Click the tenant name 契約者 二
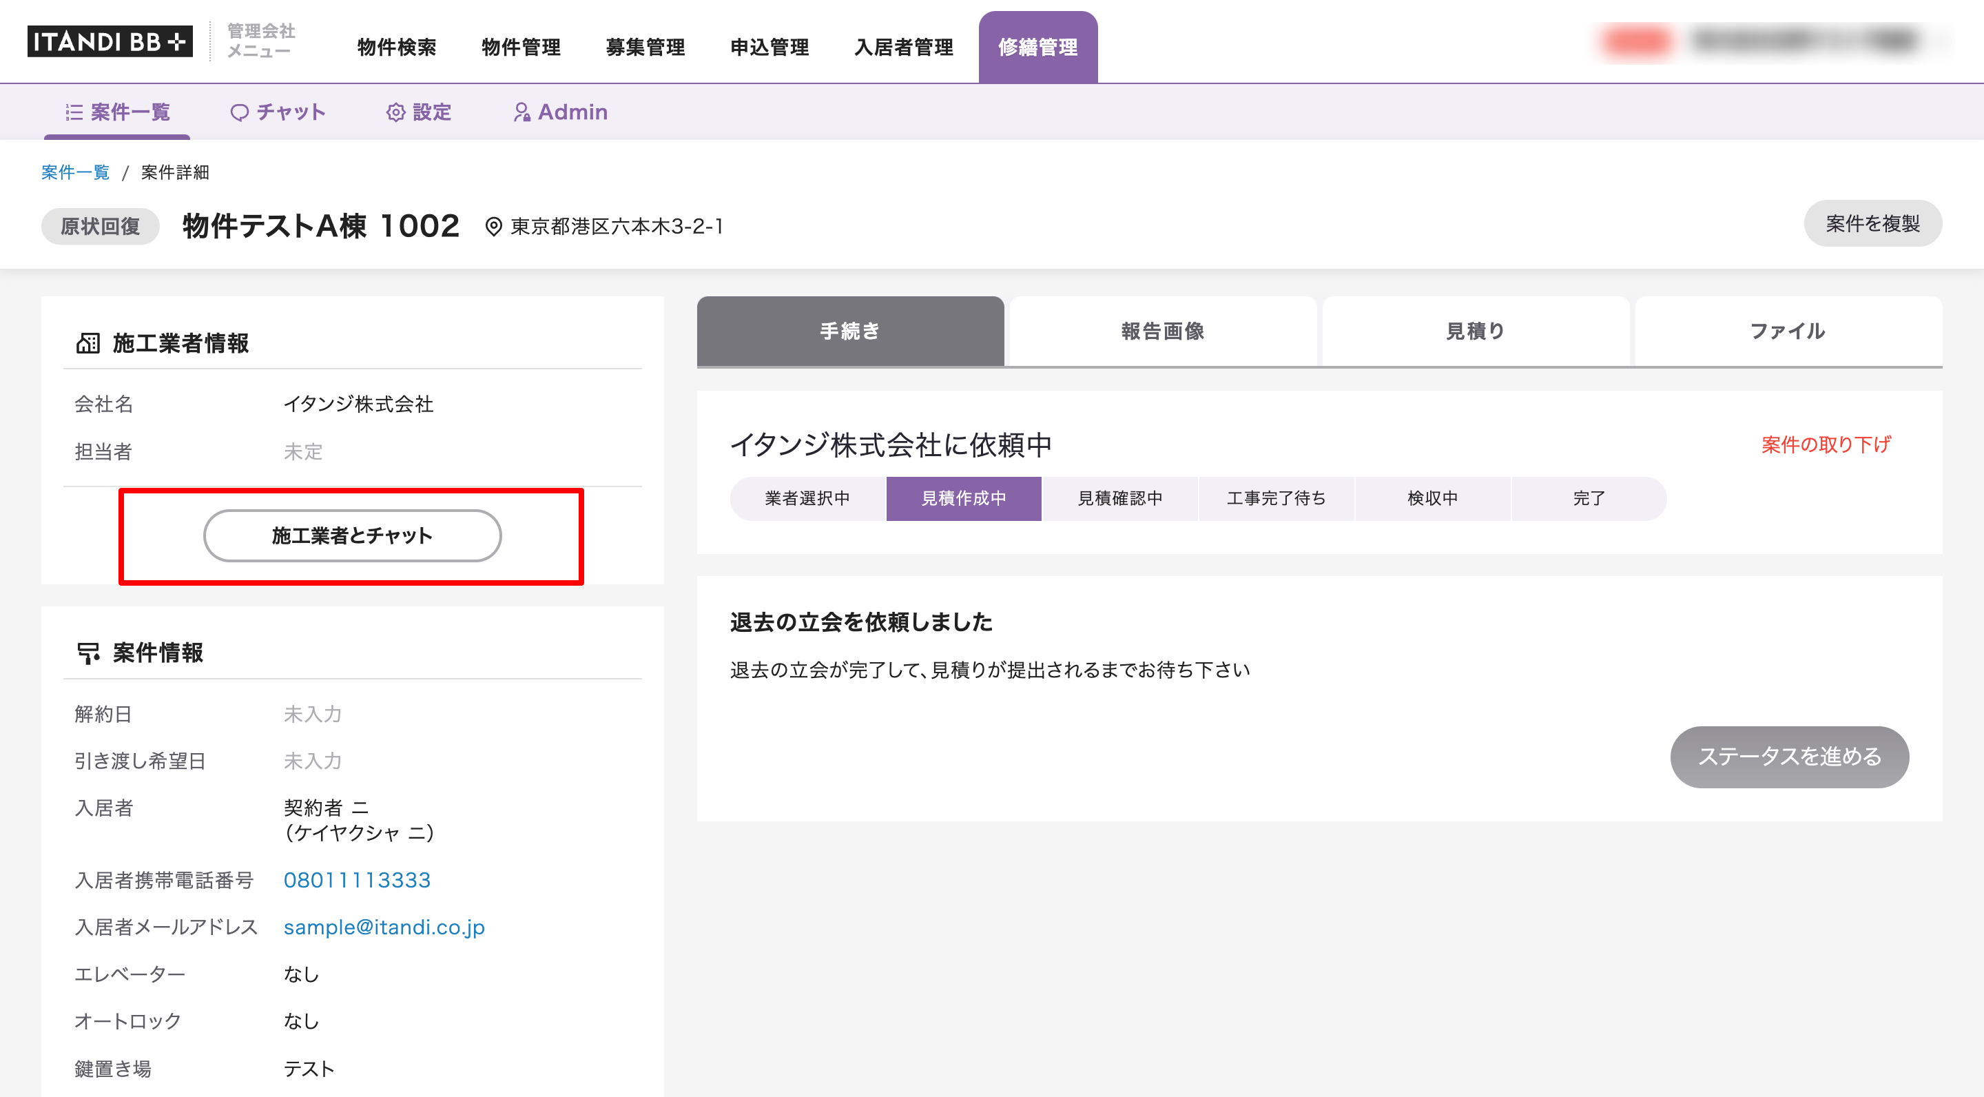 (326, 808)
